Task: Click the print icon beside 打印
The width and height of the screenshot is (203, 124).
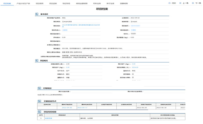Action: click(170, 3)
